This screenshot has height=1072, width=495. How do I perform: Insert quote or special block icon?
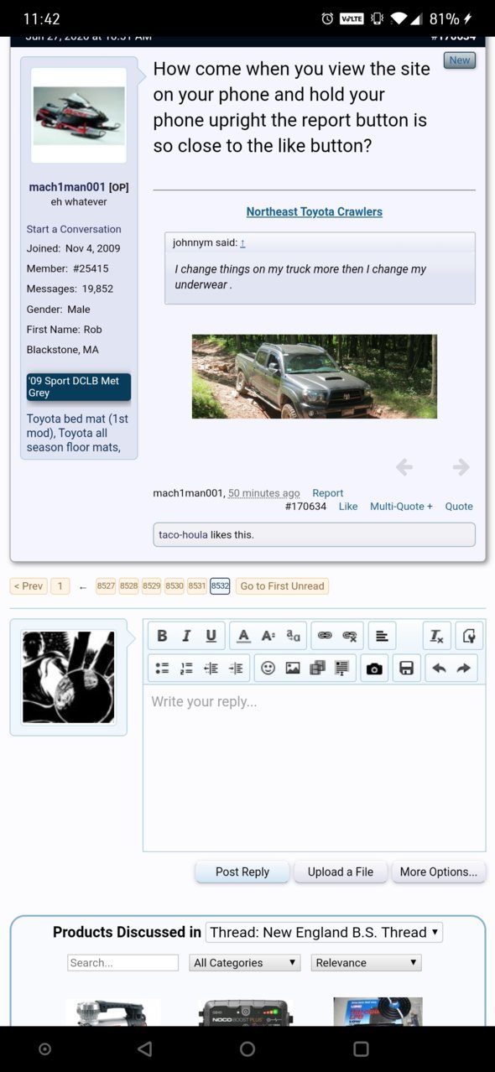point(341,668)
